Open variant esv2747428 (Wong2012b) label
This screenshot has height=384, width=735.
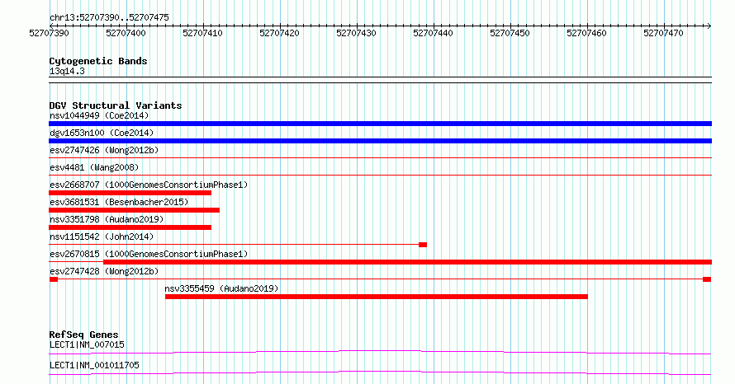click(x=104, y=271)
